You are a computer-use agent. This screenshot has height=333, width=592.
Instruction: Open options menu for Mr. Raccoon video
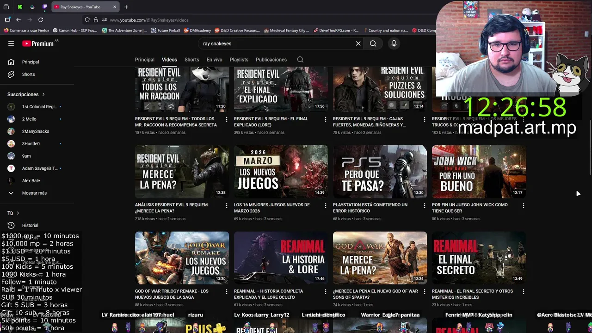[226, 119]
